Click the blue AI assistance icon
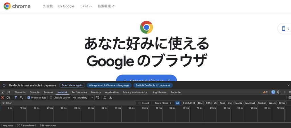The width and height of the screenshot is (291, 128). point(273,92)
